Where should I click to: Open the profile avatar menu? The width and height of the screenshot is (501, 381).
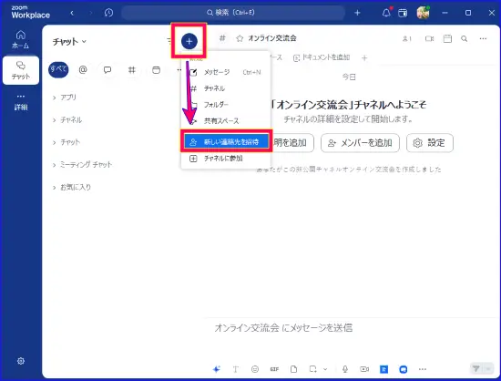pos(423,13)
